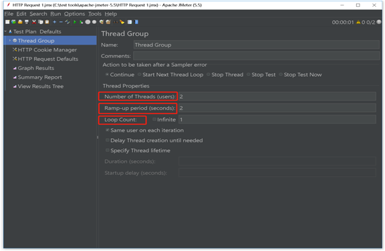
Task: Click the Thread Properties section label
Action: [126, 86]
